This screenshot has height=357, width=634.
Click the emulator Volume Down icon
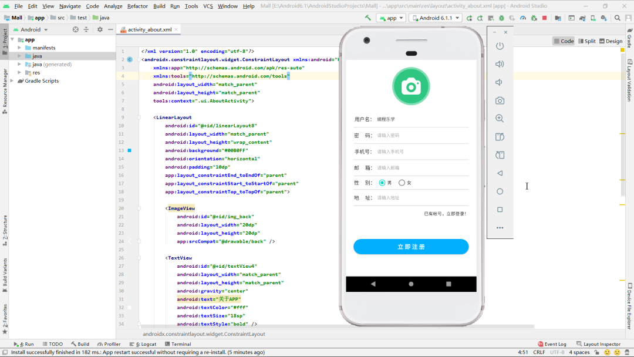(x=500, y=82)
